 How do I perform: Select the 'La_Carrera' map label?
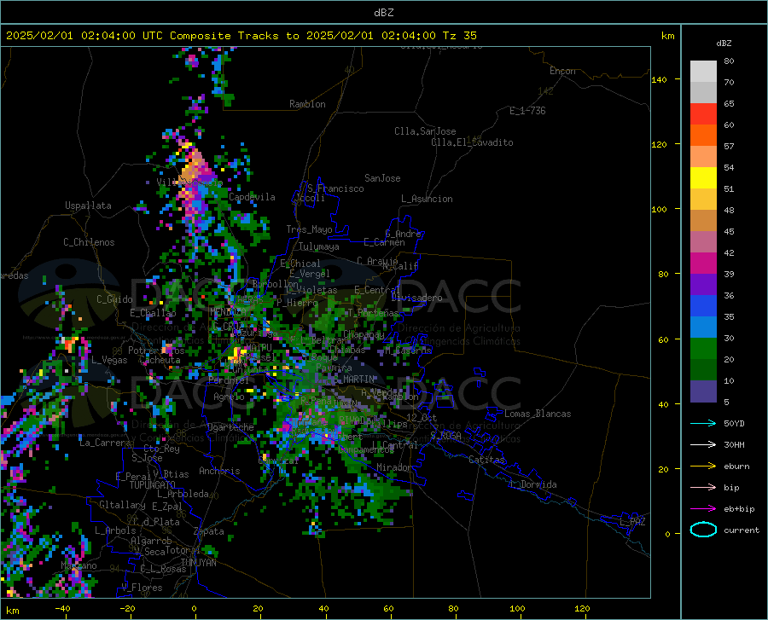(x=105, y=443)
